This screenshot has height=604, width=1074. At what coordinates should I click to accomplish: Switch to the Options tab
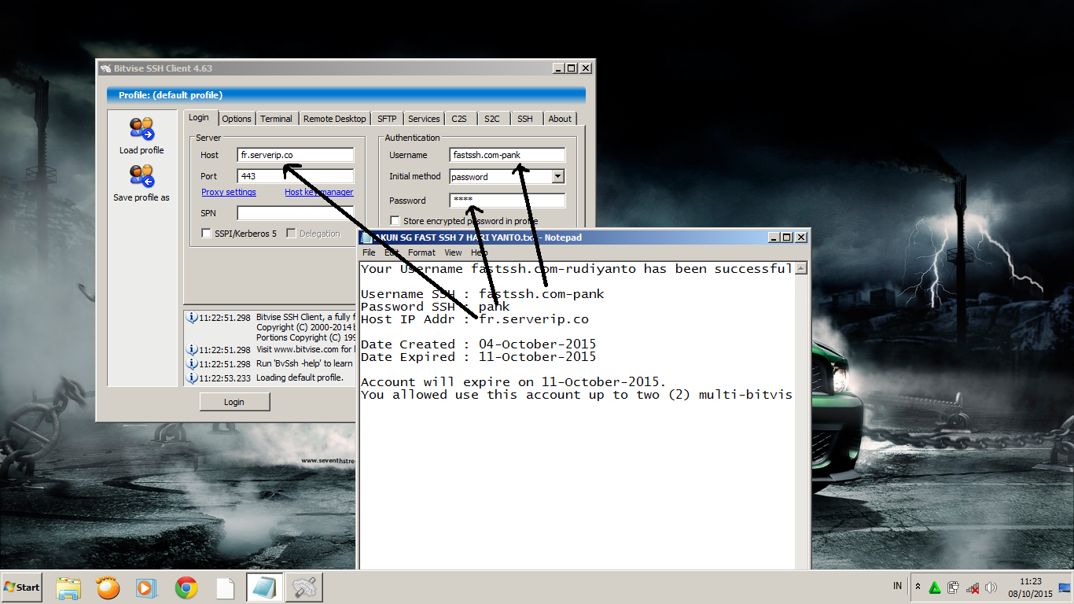(x=237, y=119)
